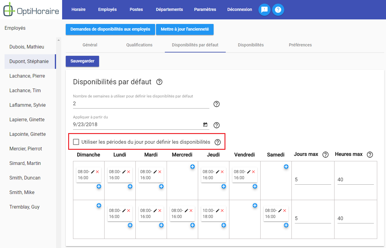Delete Mercredi week 2 availability 08:00-16:00
386x248 pixels.
click(191, 211)
